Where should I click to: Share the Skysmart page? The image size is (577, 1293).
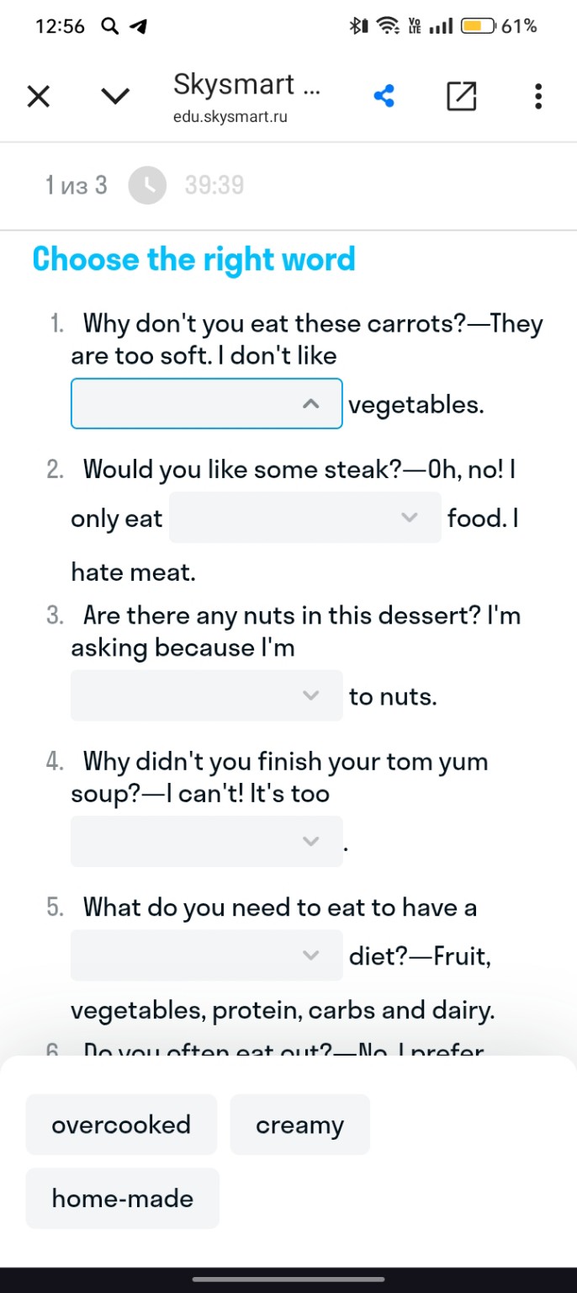click(384, 97)
